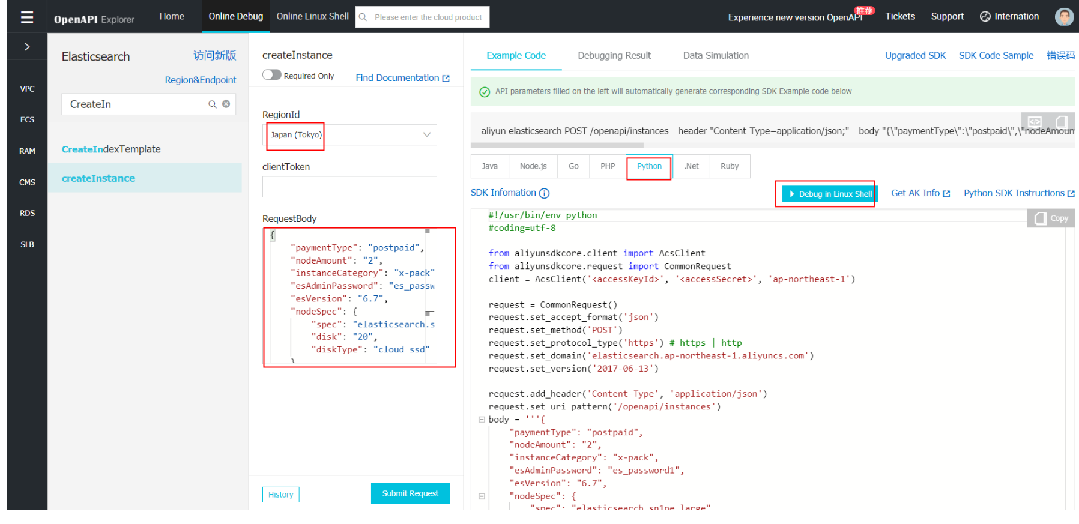
Task: Click external icon beside Get AK Info
Action: coord(946,194)
